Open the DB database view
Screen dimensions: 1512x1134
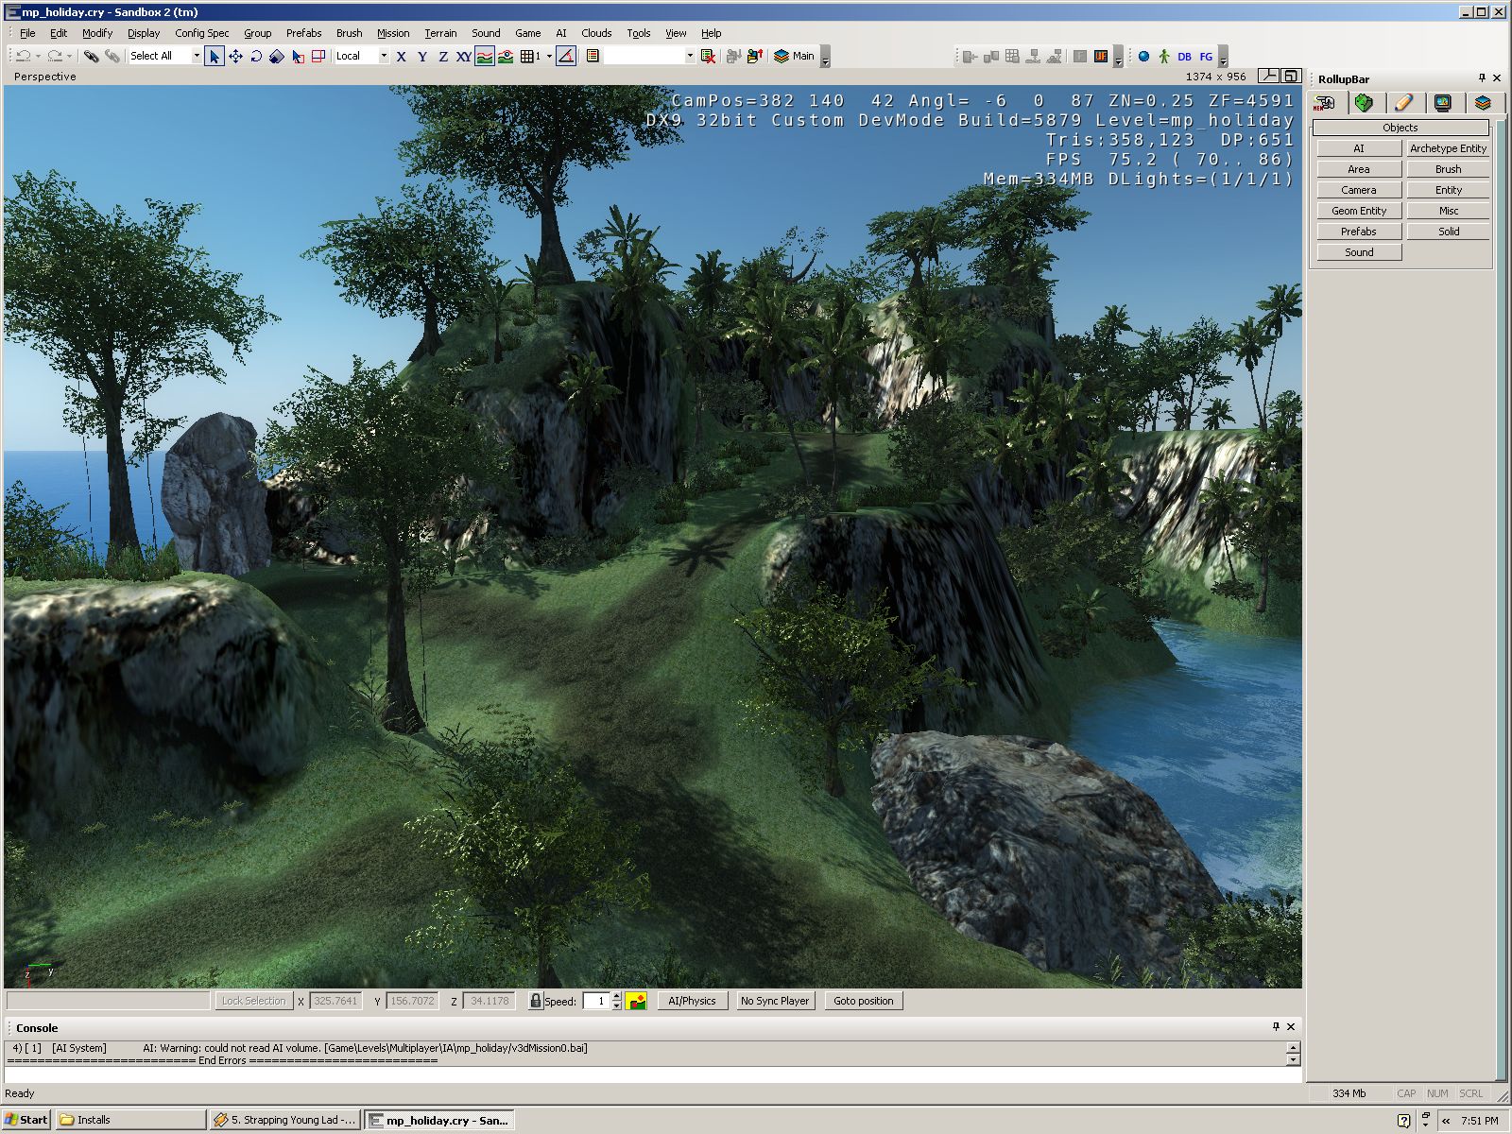point(1184,56)
